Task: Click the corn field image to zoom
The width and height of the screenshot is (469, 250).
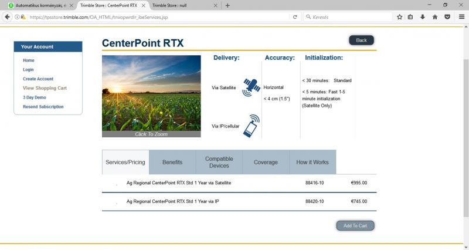Action: 151,93
